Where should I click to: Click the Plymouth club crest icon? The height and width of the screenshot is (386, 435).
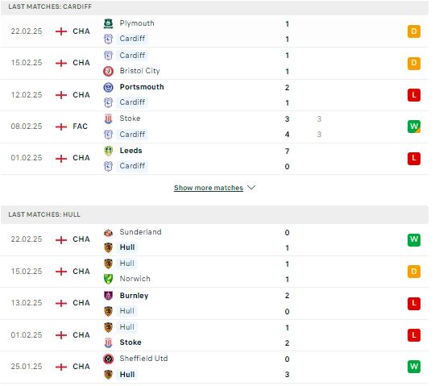(108, 23)
